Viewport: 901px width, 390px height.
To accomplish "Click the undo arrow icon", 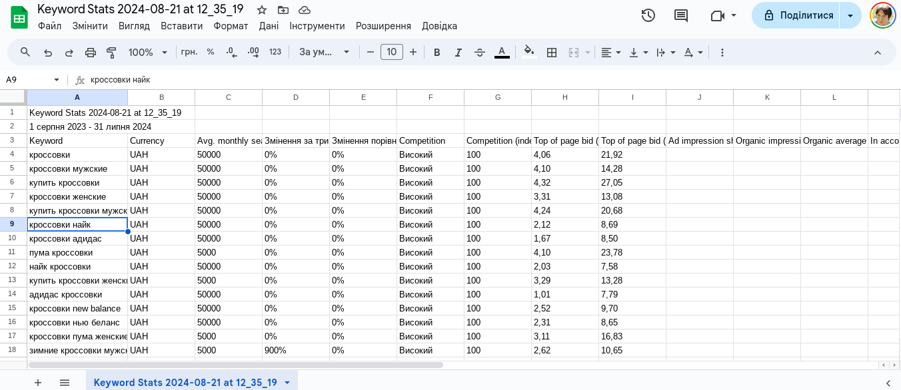I will click(47, 53).
